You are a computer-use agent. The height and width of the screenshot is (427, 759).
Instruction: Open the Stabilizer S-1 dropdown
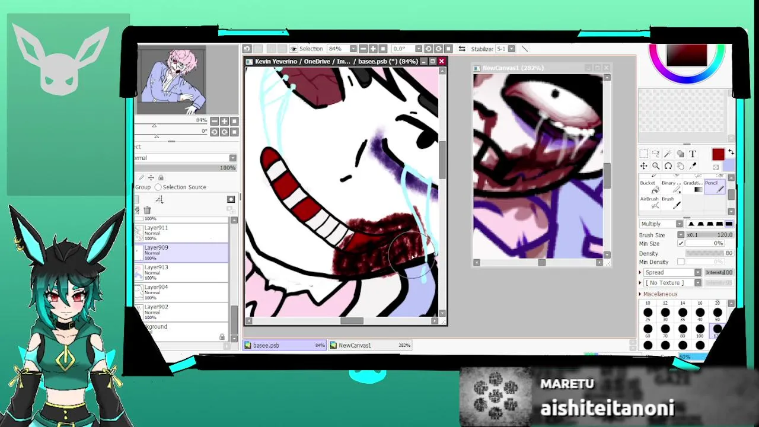[512, 49]
